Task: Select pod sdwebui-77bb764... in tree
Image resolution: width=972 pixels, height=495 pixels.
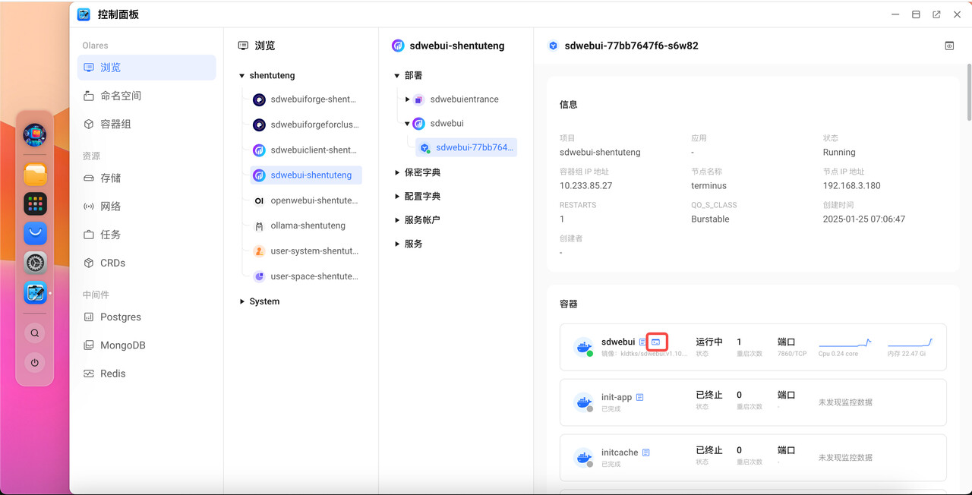Action: (x=466, y=147)
